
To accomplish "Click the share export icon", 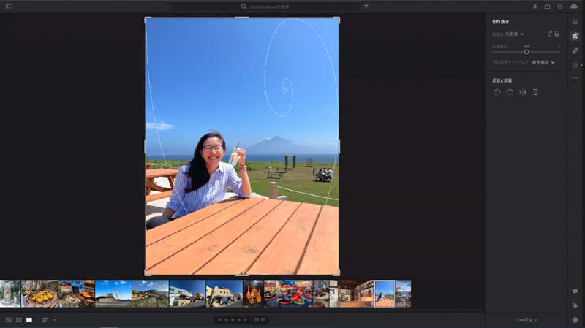I will tap(547, 7).
